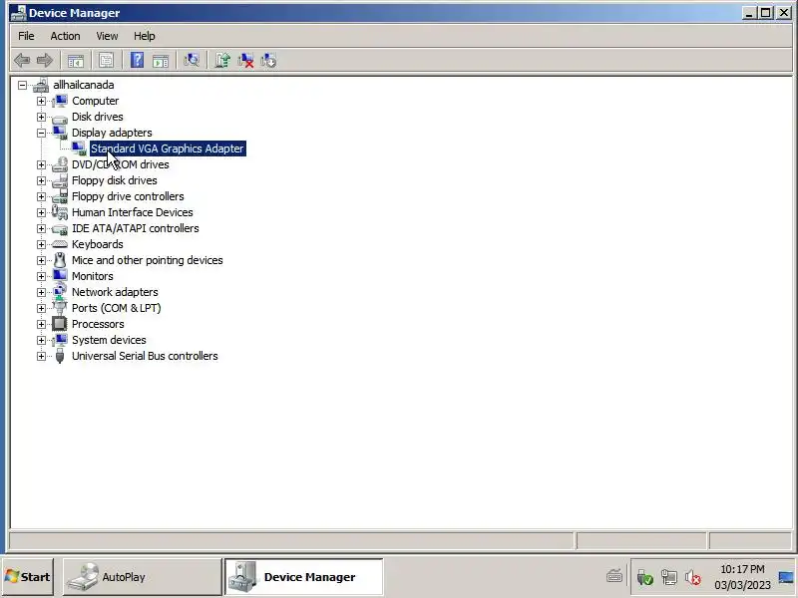This screenshot has height=598, width=798.
Task: Click the Universal Serial Bus controllers icon
Action: pos(60,356)
